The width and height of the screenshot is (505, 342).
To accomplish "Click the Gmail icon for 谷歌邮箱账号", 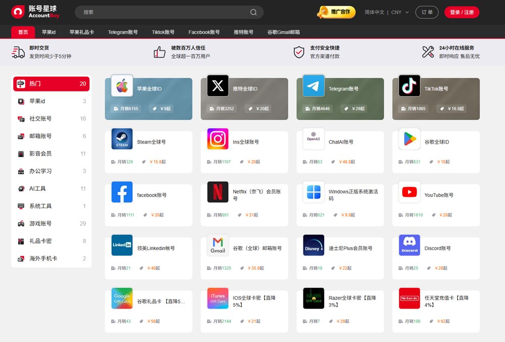I will [x=217, y=246].
